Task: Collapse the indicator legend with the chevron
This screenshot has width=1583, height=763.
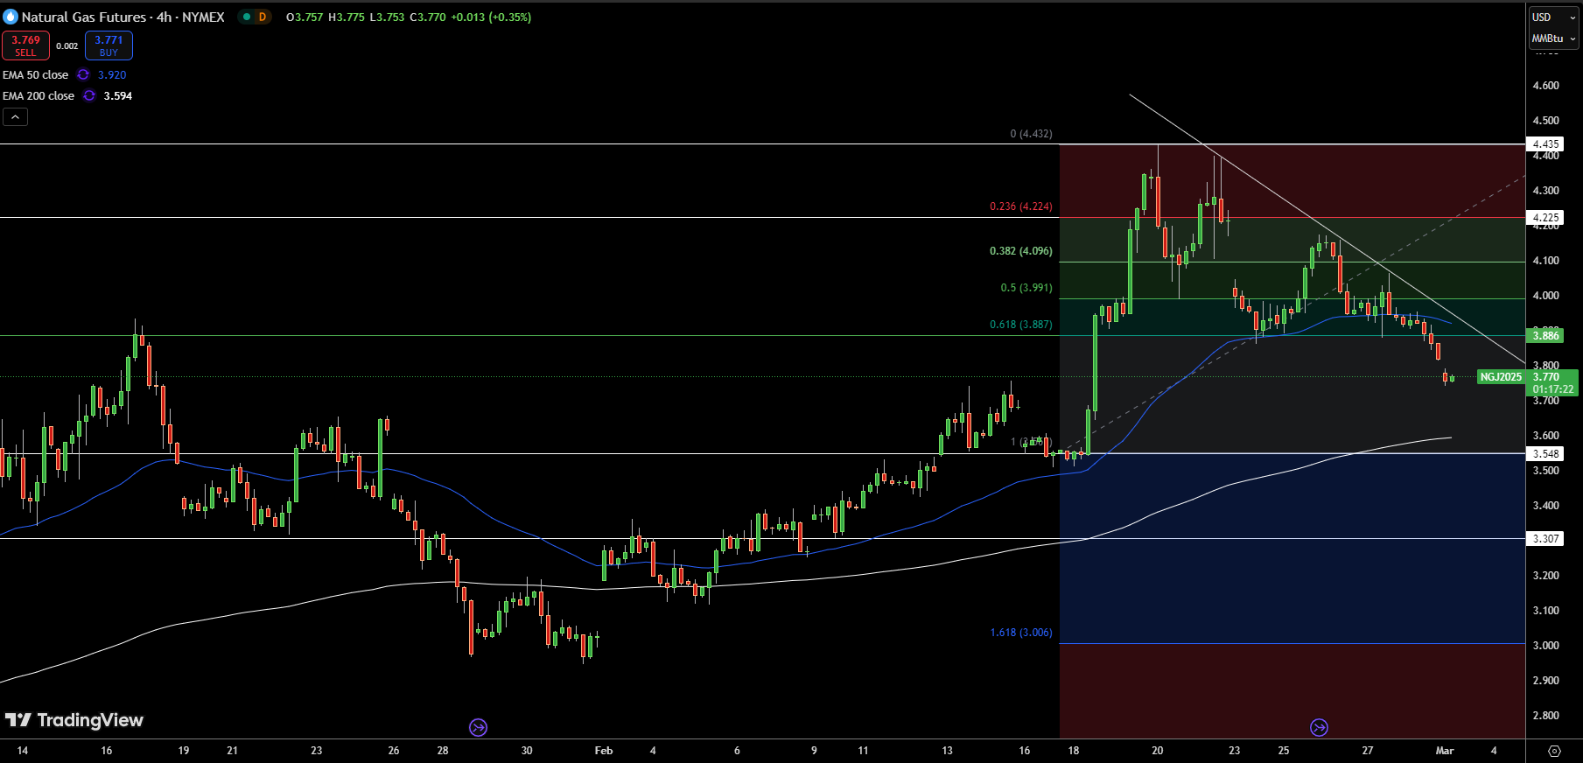Action: [x=15, y=117]
